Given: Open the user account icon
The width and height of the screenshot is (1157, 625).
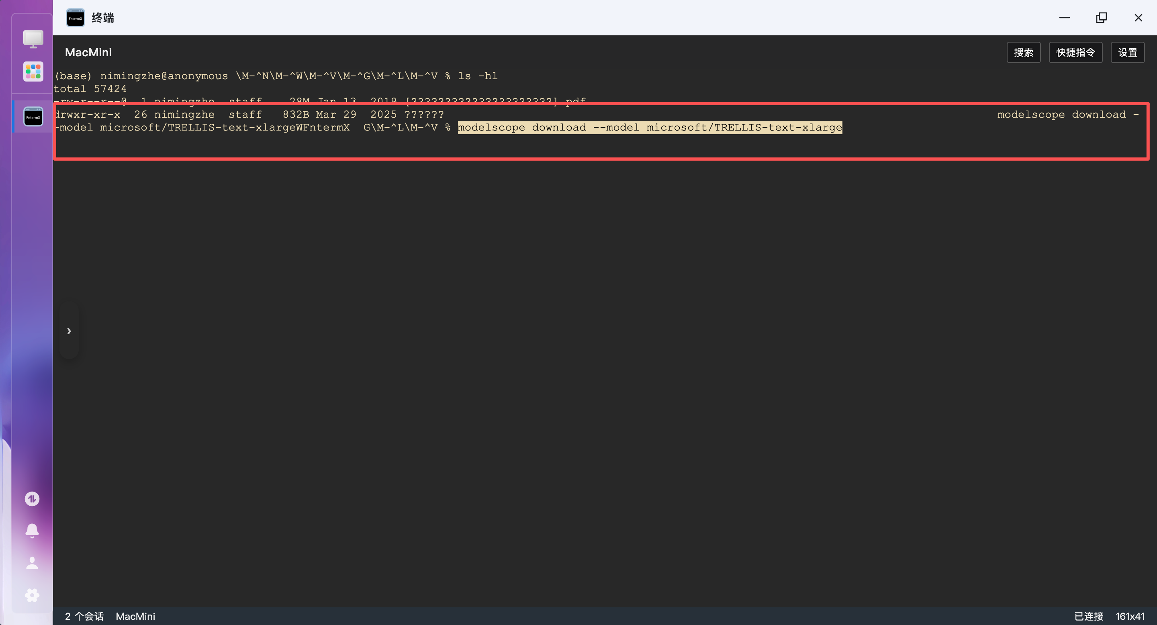Looking at the screenshot, I should [32, 563].
